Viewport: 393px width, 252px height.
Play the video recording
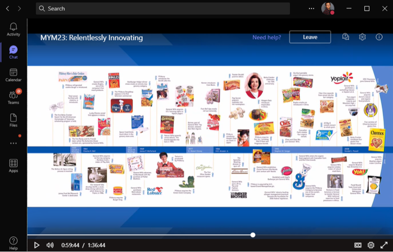click(x=37, y=245)
